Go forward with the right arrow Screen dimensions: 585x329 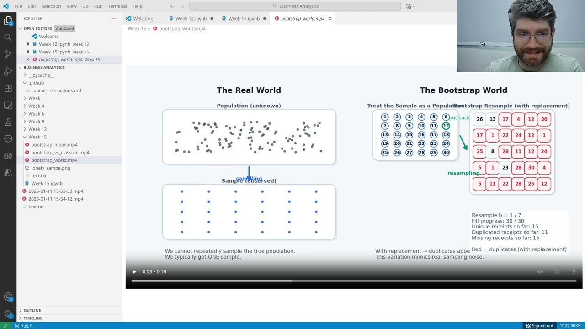(x=182, y=6)
